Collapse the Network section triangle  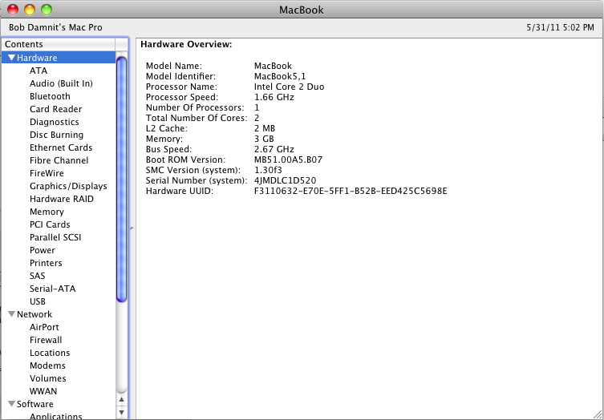click(x=12, y=314)
